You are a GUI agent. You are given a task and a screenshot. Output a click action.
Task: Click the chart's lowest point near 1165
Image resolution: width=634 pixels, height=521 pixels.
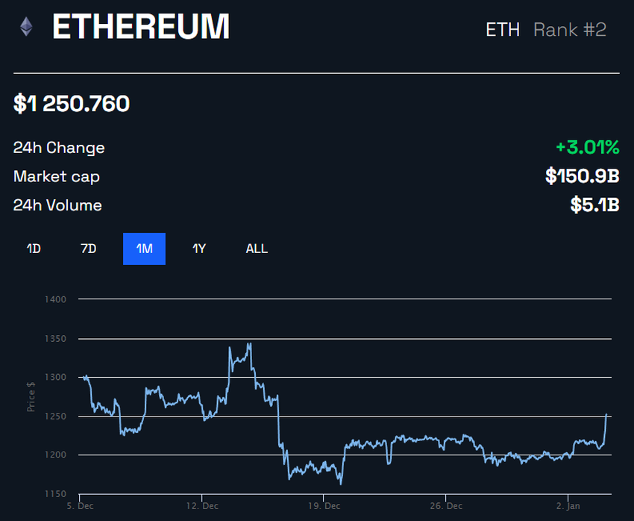pos(341,484)
